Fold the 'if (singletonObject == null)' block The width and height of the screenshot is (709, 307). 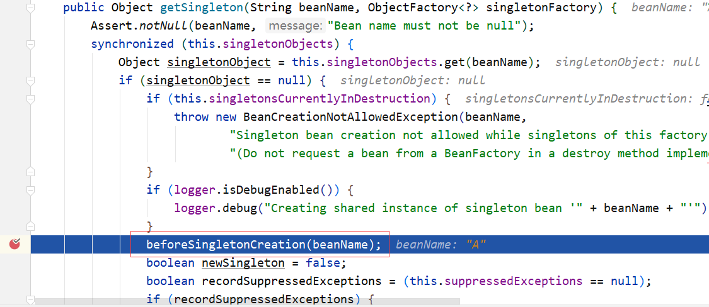click(30, 81)
